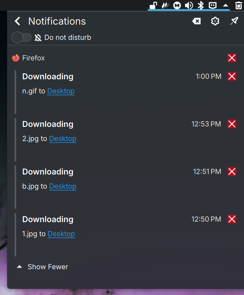
Task: Open the Desktop link for n.gif
Action: (61, 91)
